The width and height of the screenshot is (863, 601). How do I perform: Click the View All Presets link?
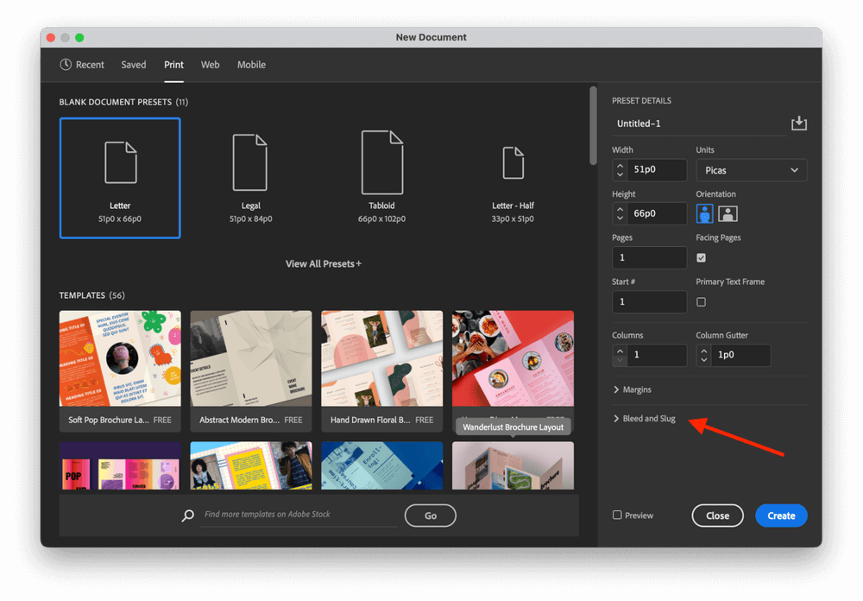pyautogui.click(x=324, y=263)
